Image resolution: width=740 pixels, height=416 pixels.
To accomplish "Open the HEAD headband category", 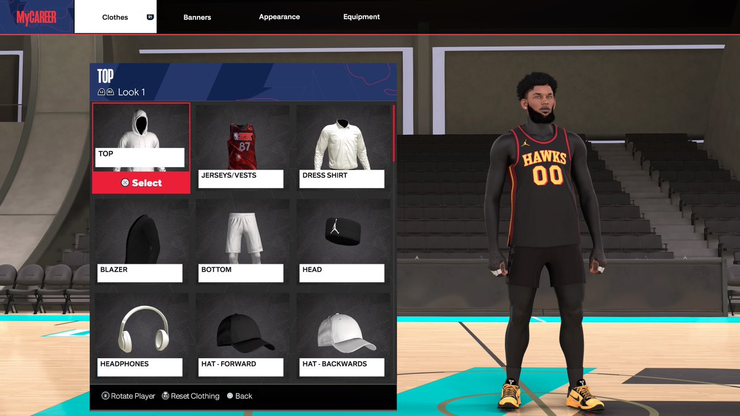I will tap(343, 241).
